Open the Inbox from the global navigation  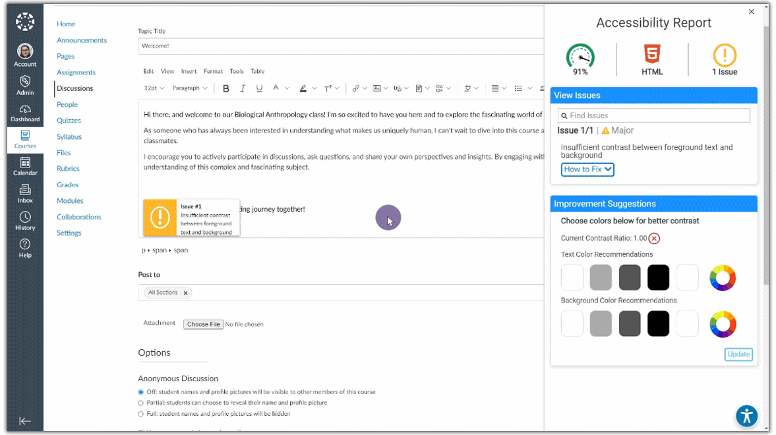tap(25, 193)
